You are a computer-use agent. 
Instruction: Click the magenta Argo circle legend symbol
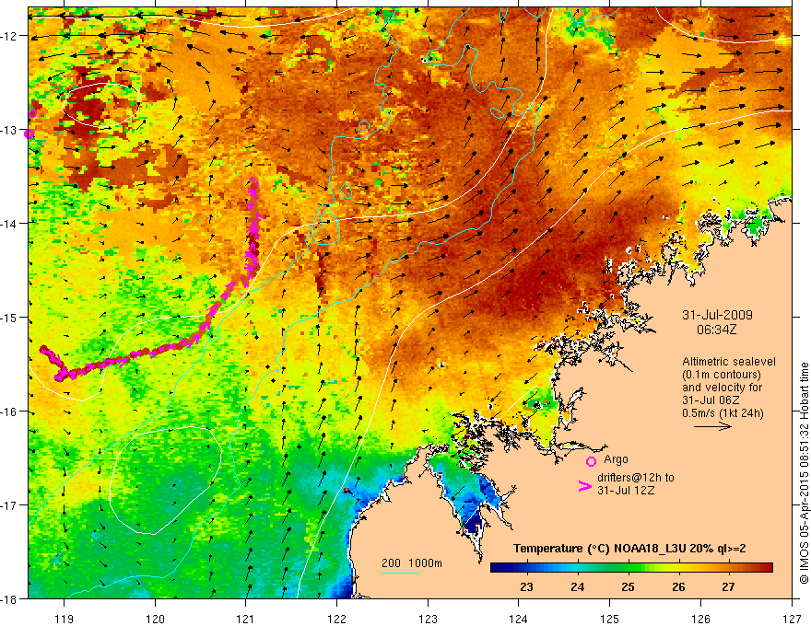click(x=591, y=461)
